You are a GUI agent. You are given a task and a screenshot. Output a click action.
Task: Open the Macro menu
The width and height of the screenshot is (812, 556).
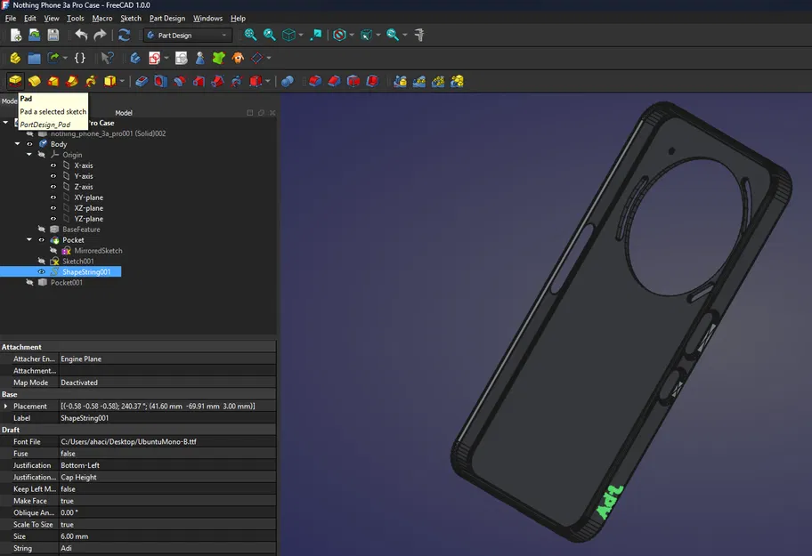point(102,18)
